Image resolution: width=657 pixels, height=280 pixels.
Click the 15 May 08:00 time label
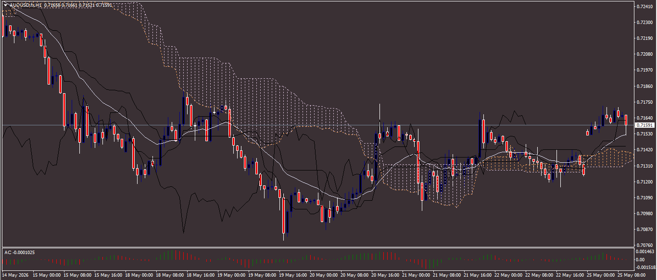[x=77, y=276]
